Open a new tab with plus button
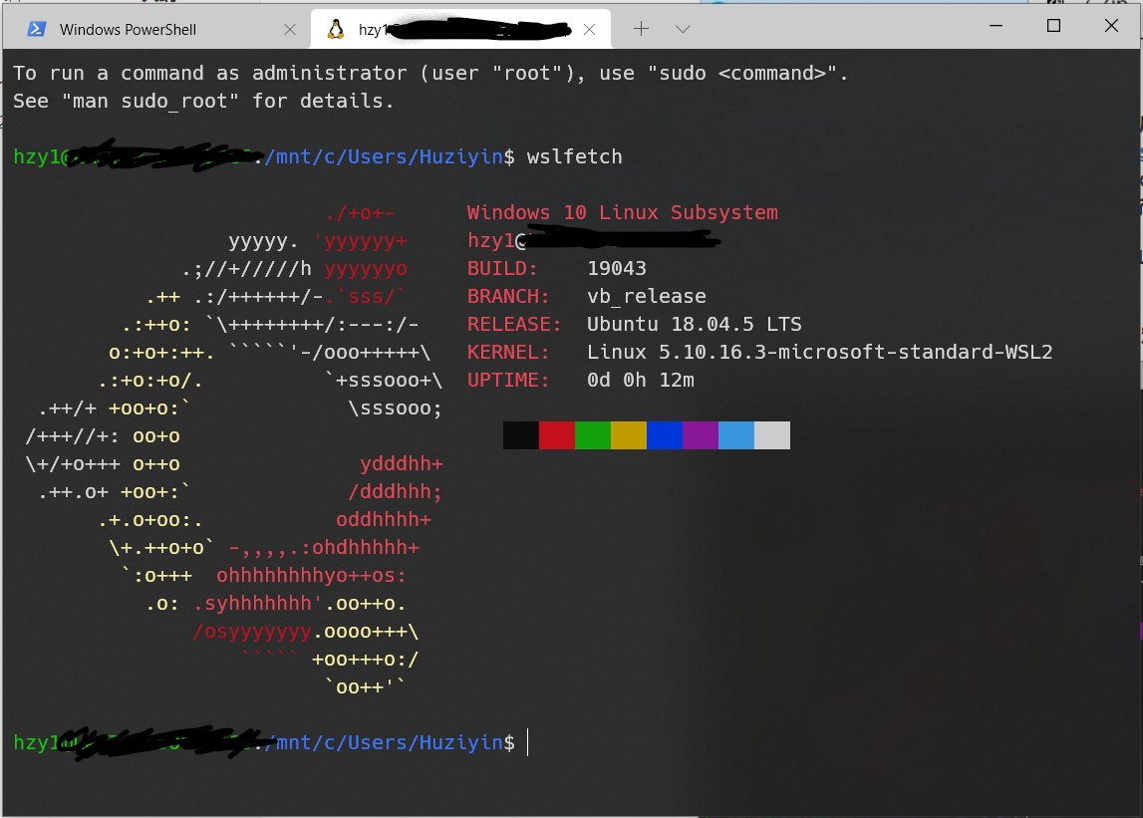1143x818 pixels. 641,29
